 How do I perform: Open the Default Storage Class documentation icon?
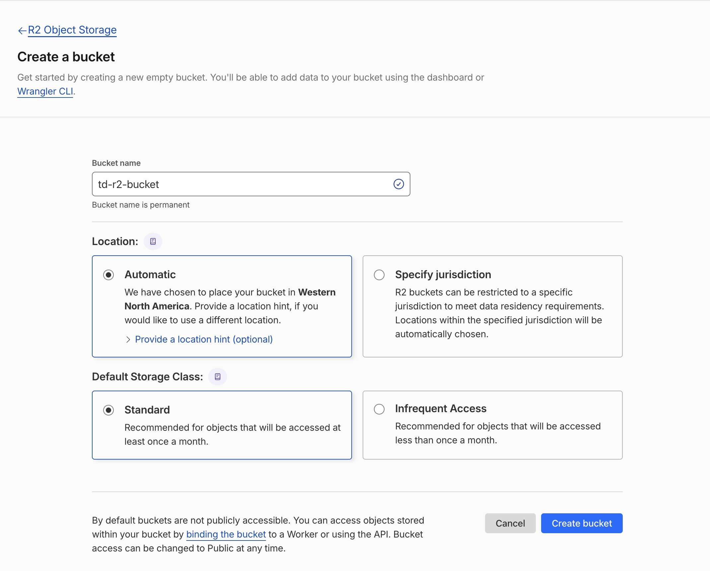[x=218, y=377]
